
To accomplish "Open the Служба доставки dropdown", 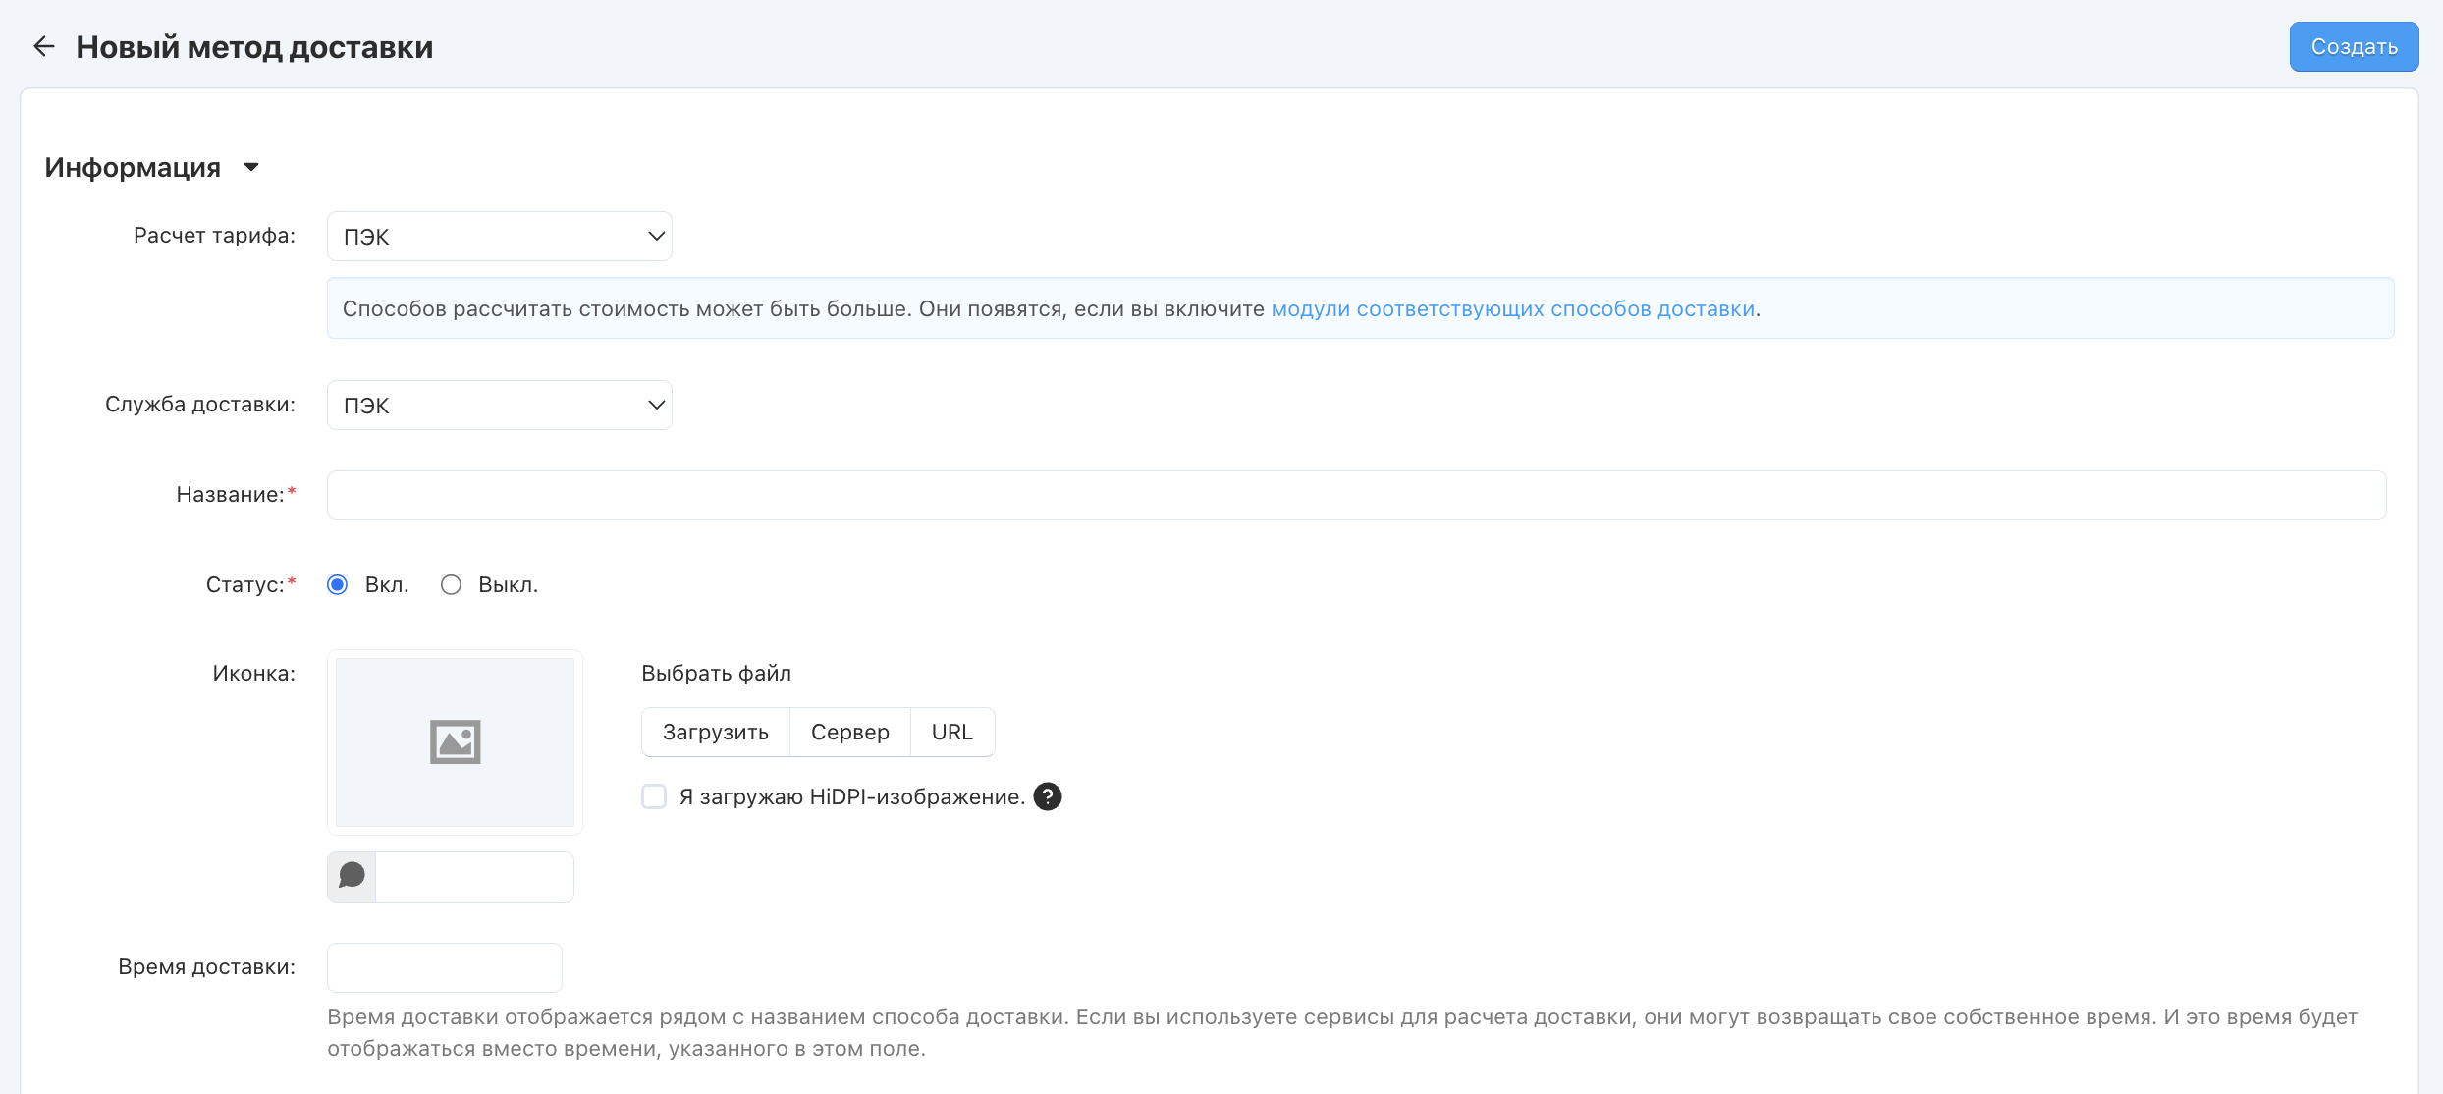I will tap(499, 406).
